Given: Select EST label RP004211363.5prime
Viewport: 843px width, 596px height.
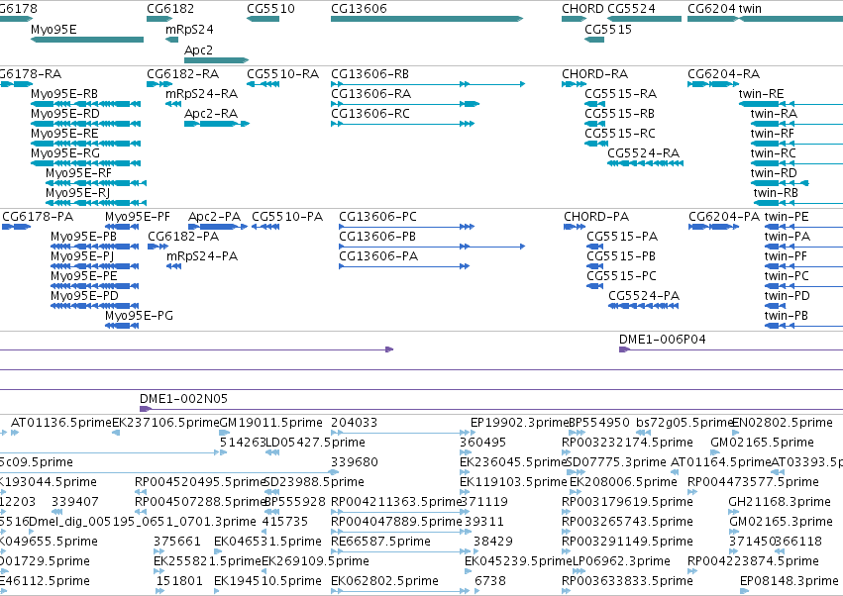Looking at the screenshot, I should pyautogui.click(x=396, y=501).
